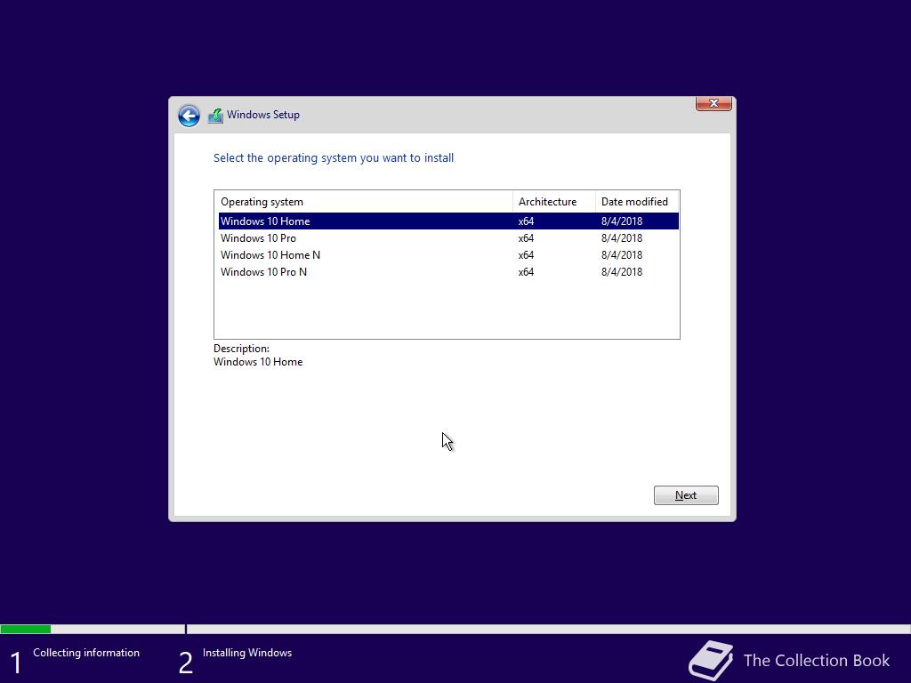Click the setup progress bar
This screenshot has width=911, height=683.
pyautogui.click(x=455, y=629)
